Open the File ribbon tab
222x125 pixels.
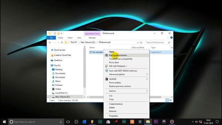(51, 38)
